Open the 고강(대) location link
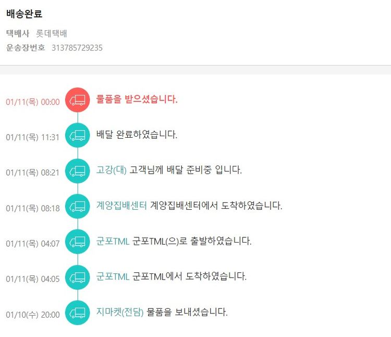Image resolution: width=391 pixels, height=337 pixels. tap(112, 170)
